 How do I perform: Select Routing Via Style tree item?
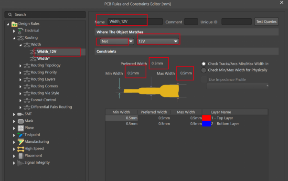[x=45, y=93]
